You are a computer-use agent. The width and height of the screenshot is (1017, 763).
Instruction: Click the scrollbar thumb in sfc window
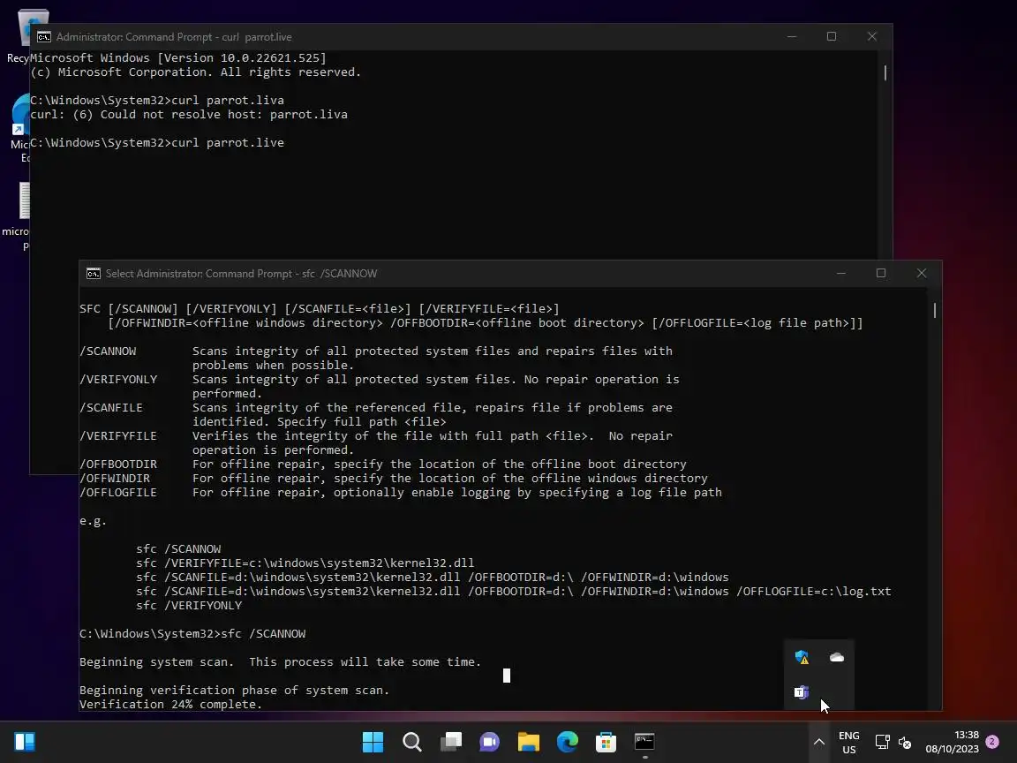pos(935,310)
